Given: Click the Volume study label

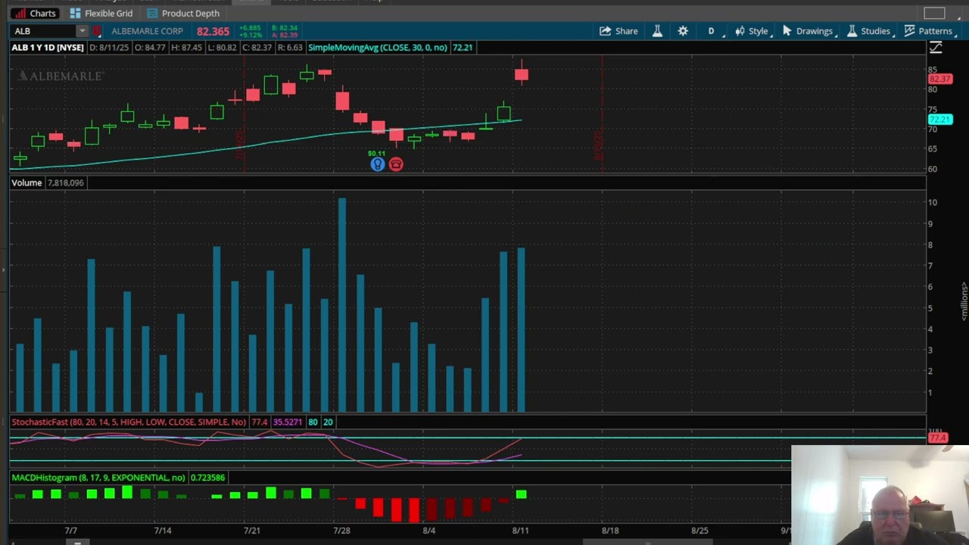Looking at the screenshot, I should pyautogui.click(x=26, y=182).
